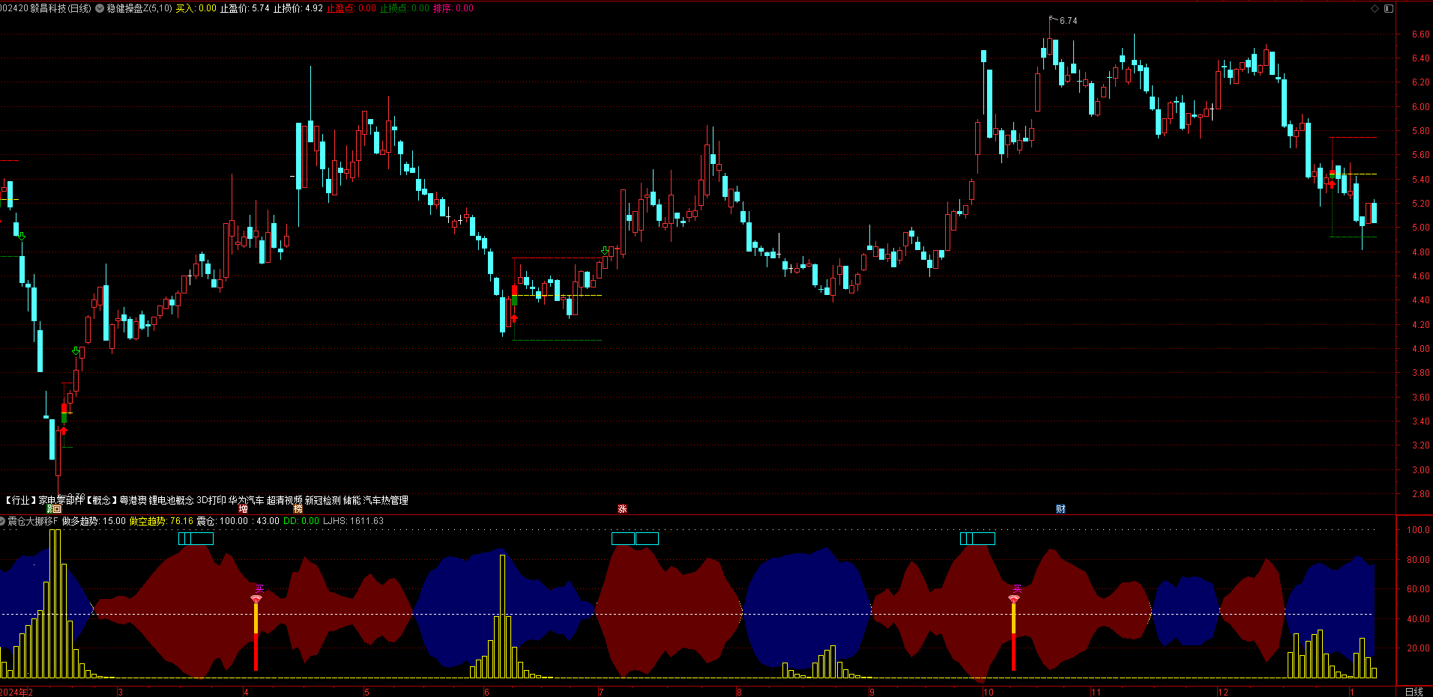
Task: Click the 日线 period label at bottom-right
Action: [1414, 692]
